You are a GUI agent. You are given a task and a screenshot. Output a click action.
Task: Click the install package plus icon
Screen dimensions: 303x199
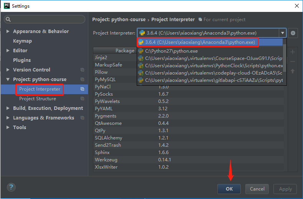[x=293, y=52]
